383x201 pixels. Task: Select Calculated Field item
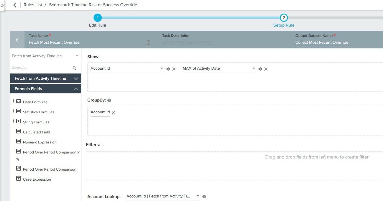click(37, 132)
